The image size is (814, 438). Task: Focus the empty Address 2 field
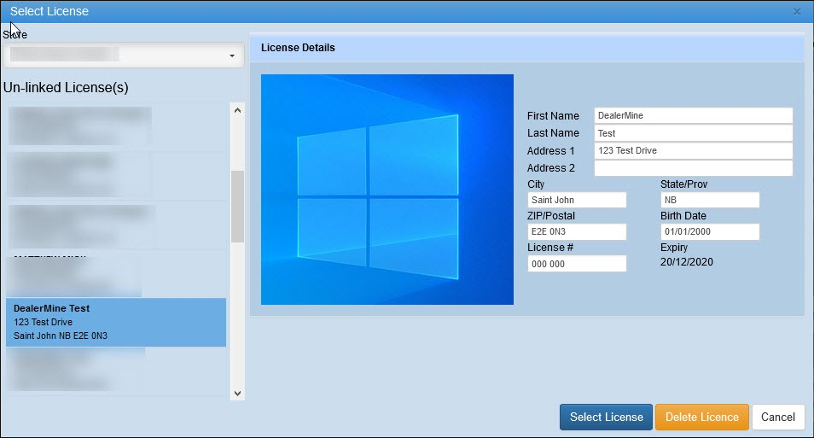click(693, 168)
